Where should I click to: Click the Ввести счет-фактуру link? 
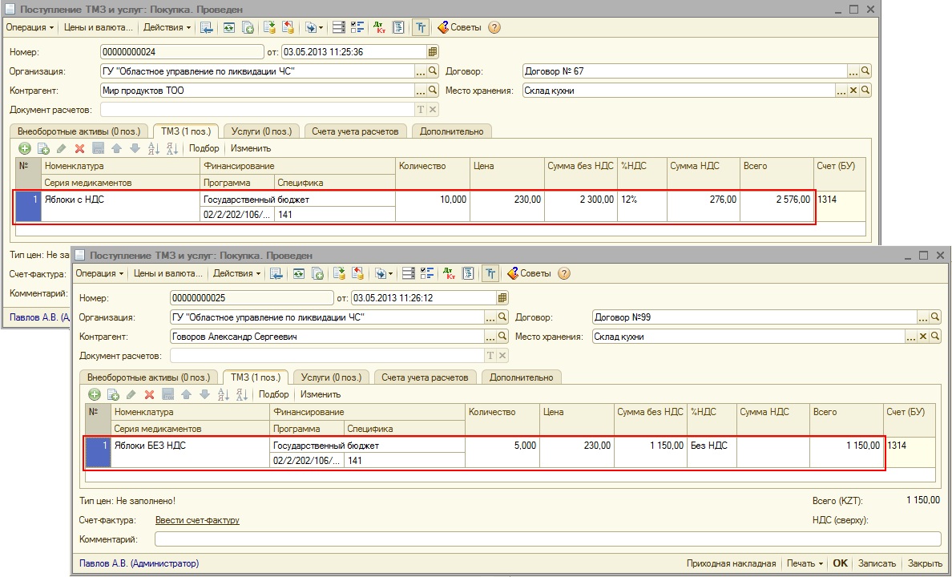click(x=197, y=520)
